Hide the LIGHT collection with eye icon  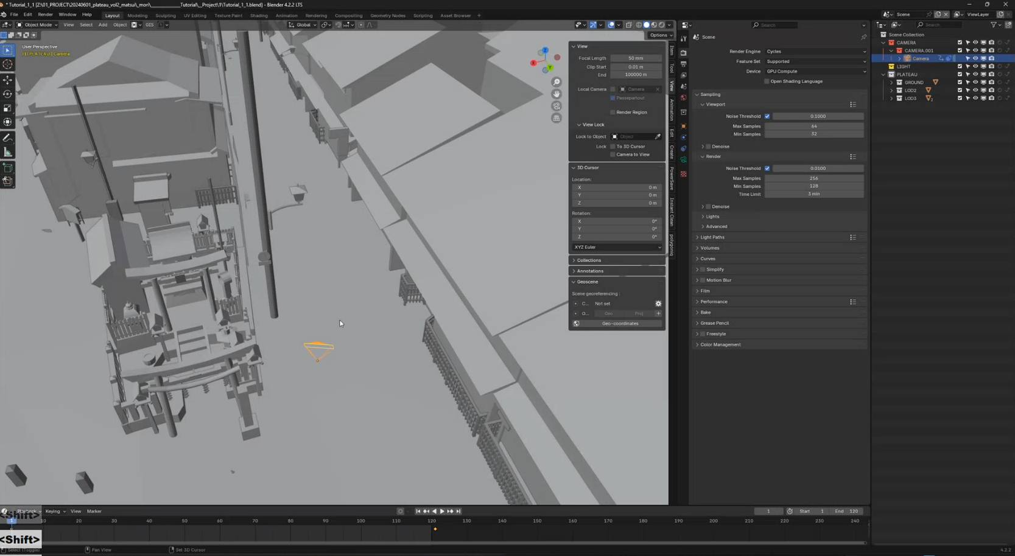tap(975, 66)
